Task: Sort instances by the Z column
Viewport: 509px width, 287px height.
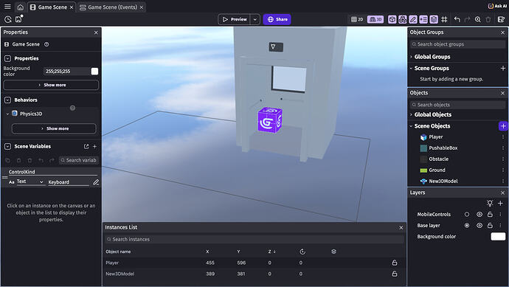Action: tap(271, 252)
